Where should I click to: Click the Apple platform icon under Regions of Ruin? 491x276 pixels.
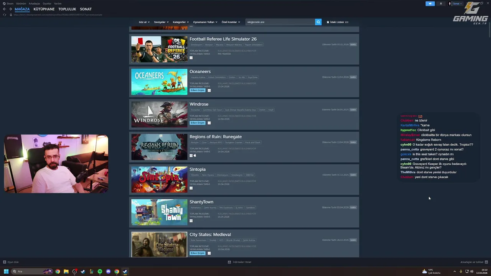pos(195,155)
